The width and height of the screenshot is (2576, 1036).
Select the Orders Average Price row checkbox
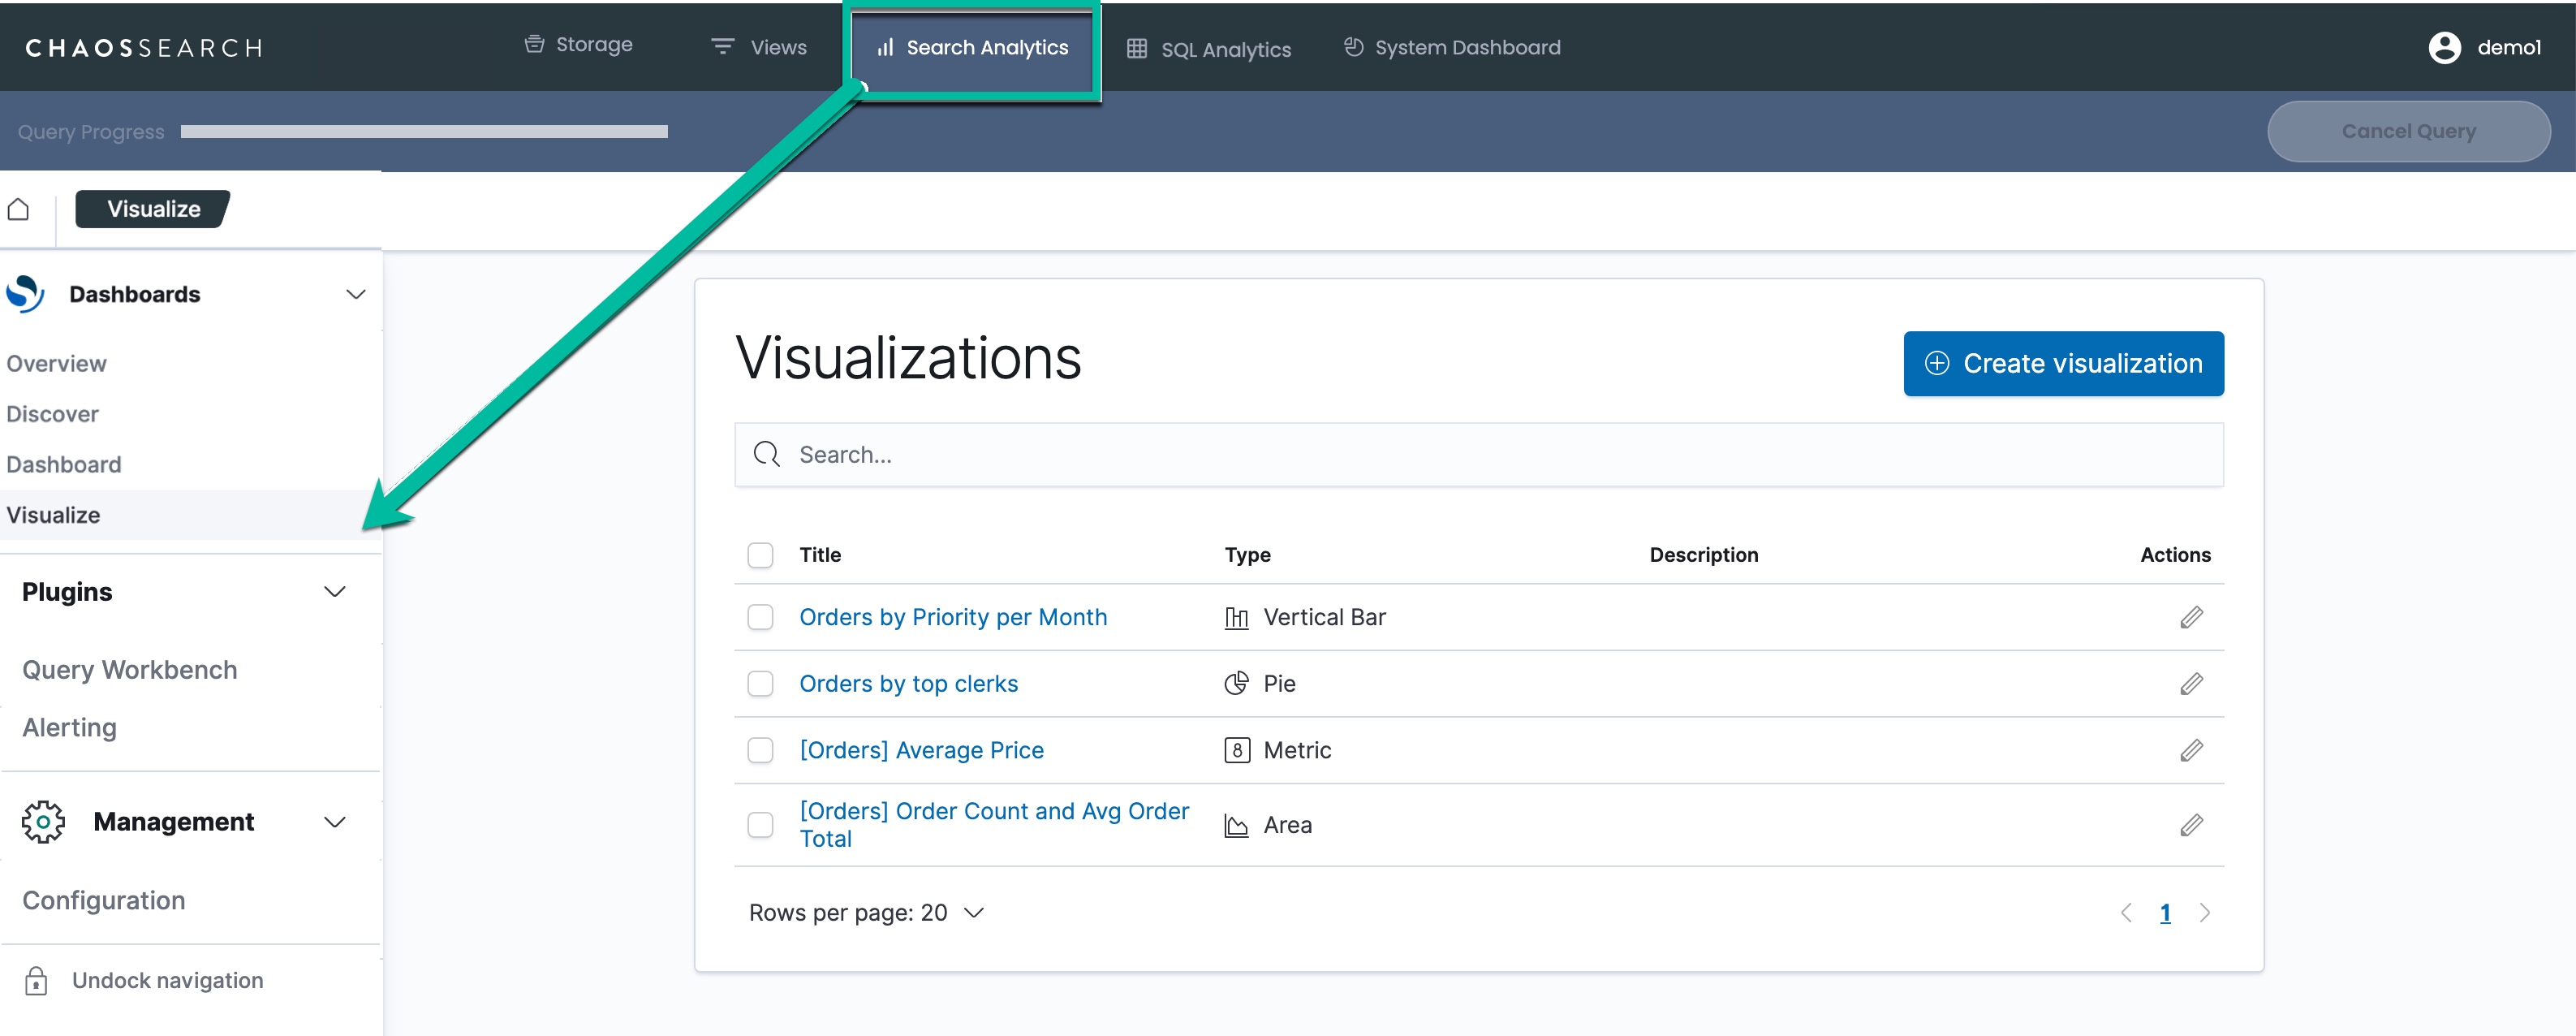tap(760, 750)
